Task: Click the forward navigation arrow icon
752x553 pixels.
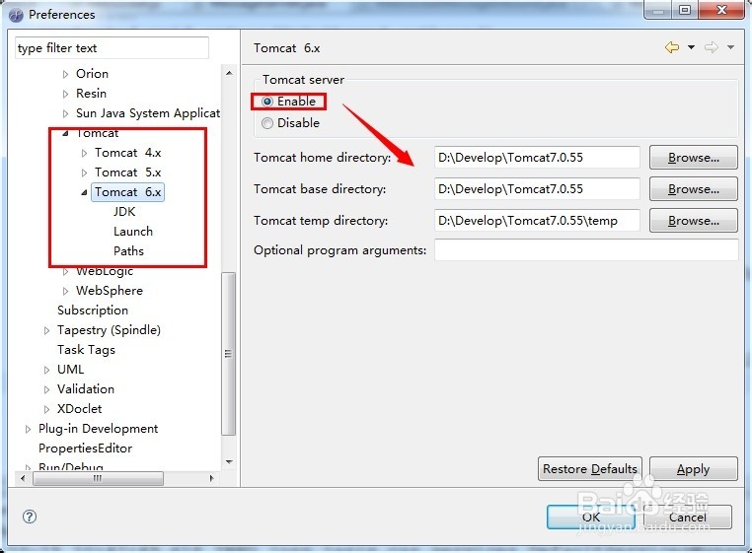Action: 712,47
